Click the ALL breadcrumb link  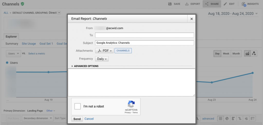[x=6, y=13]
